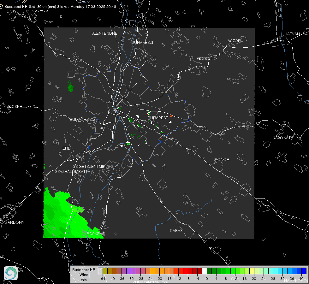Click the light grey swatch at legend start
Viewport: 309px width, 284px height.
100,271
